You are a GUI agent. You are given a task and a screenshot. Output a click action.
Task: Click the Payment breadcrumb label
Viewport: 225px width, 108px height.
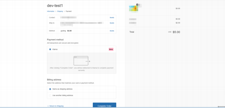pyautogui.click(x=69, y=11)
